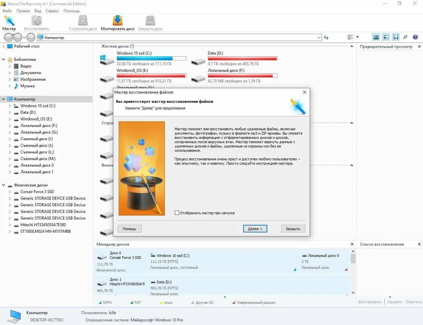
Task: Click the Data (D:) drive icon
Action: 198,61
